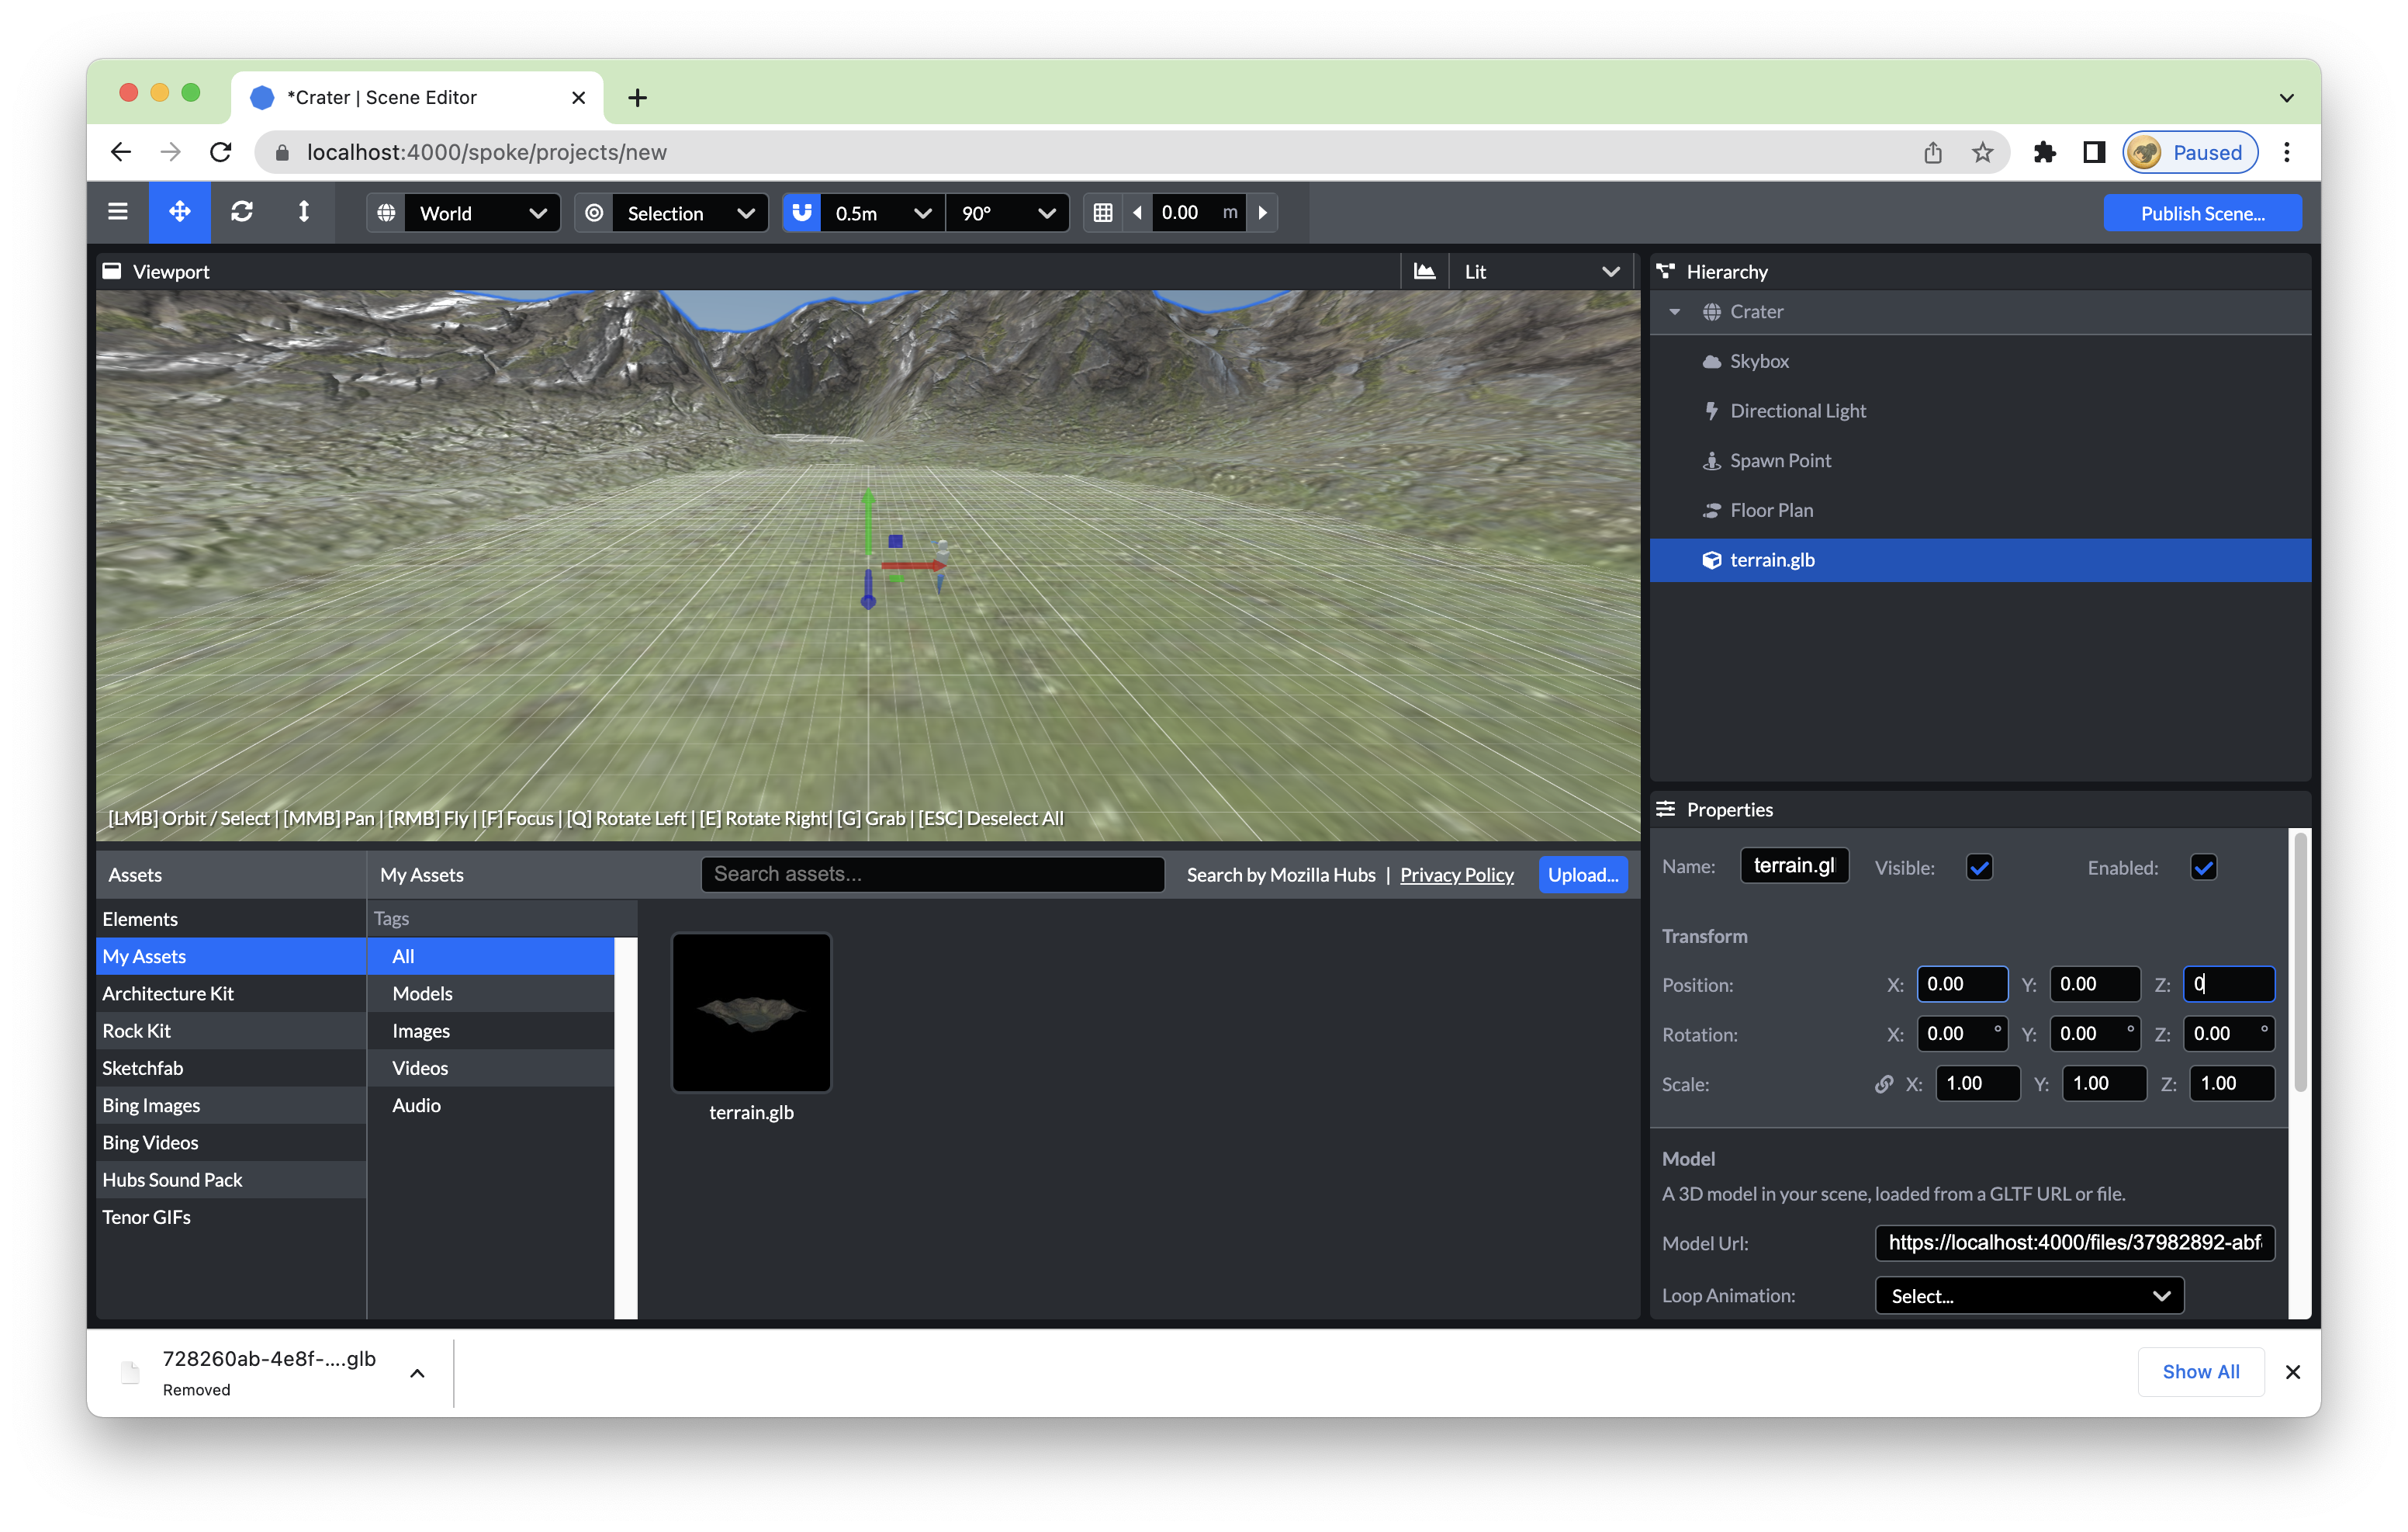Open the 0.5m translation snap dropdown

(883, 213)
